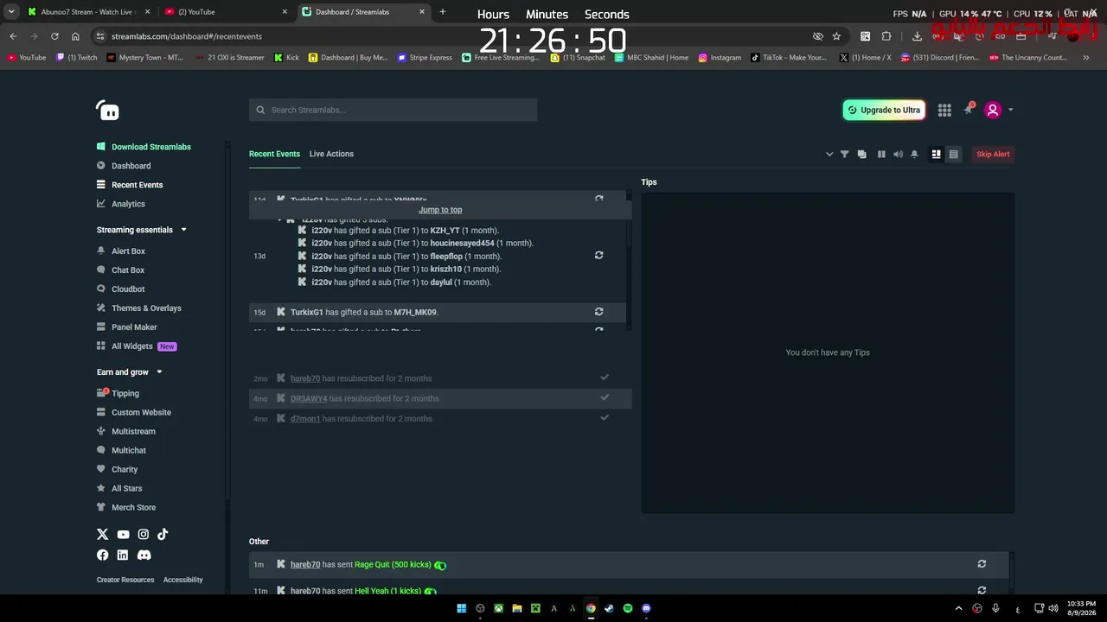The height and width of the screenshot is (622, 1107).
Task: Switch to the YouTube browser tab
Action: pos(225,12)
